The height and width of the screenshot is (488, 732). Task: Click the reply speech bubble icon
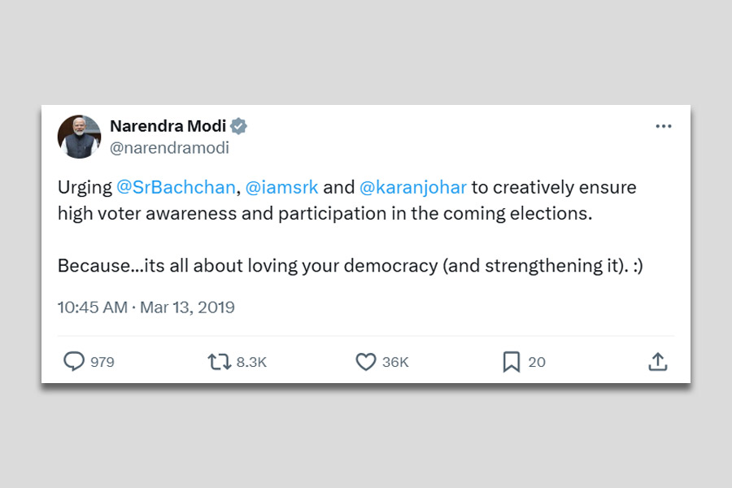point(74,362)
